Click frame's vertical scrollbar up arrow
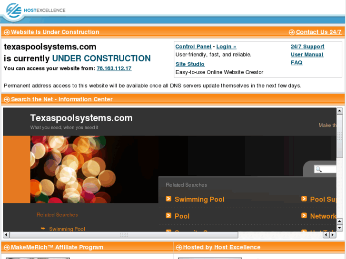346x259 pixels. coord(340,111)
